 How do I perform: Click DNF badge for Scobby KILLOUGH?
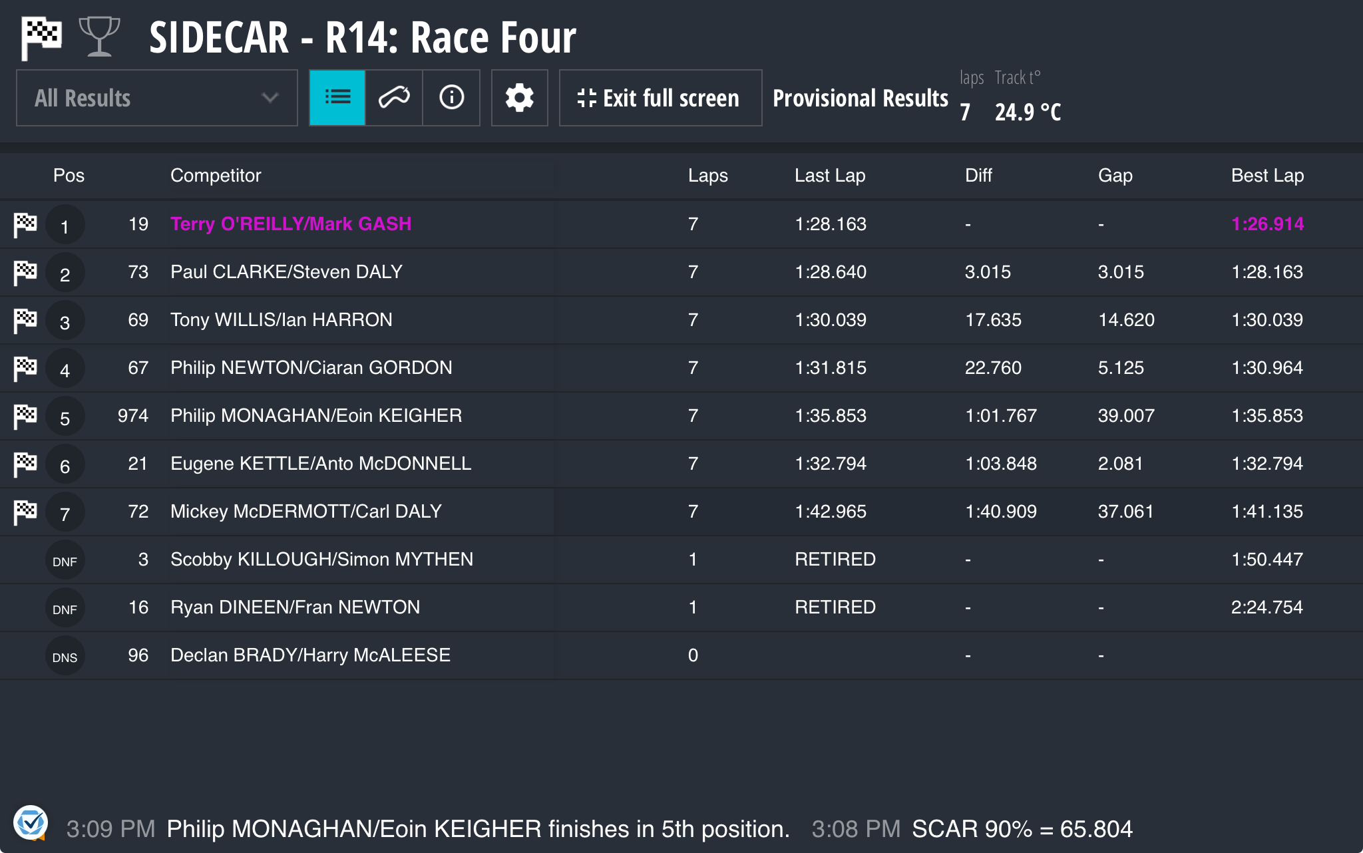tap(65, 561)
